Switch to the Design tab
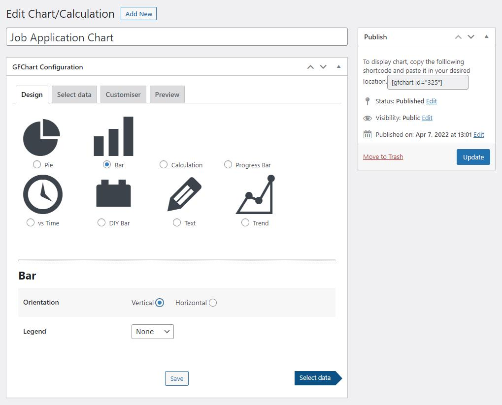This screenshot has width=502, height=405. 32,94
